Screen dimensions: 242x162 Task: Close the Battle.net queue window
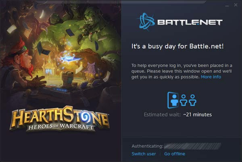[236, 5]
